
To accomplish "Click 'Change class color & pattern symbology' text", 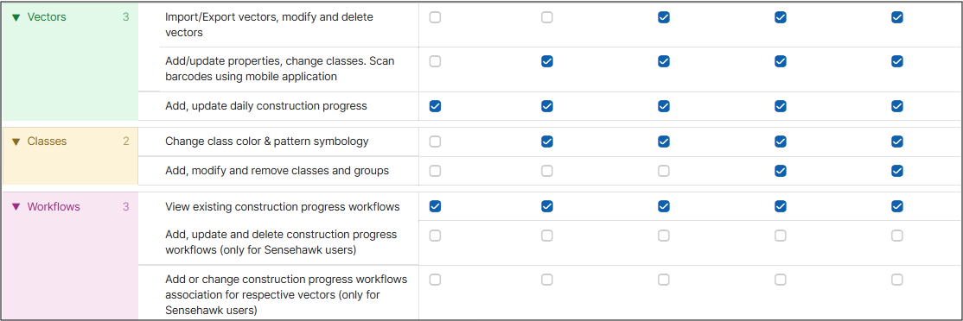I will pyautogui.click(x=266, y=142).
